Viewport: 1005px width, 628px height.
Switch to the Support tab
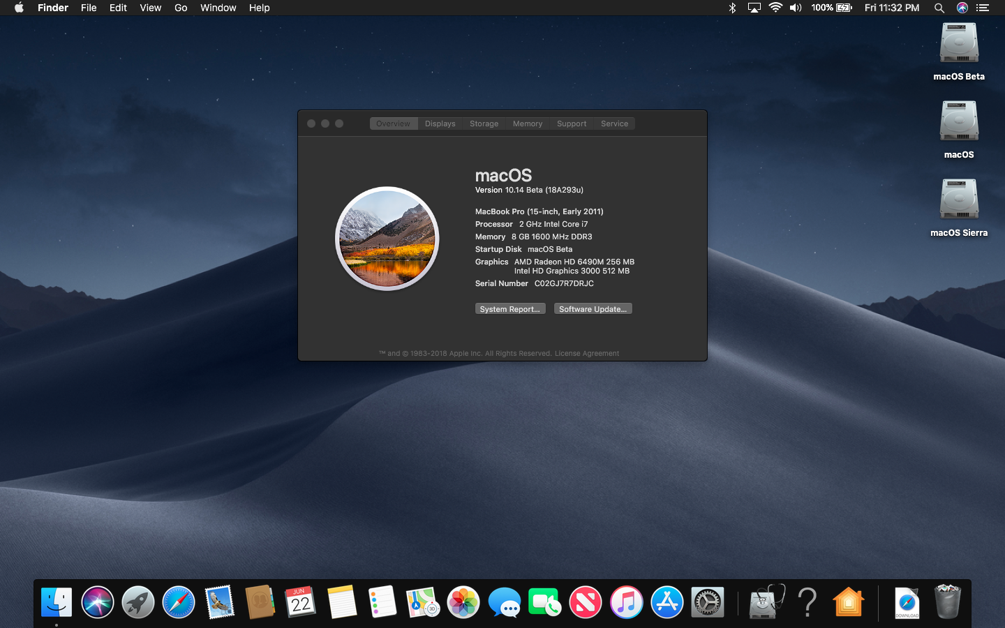coord(572,124)
